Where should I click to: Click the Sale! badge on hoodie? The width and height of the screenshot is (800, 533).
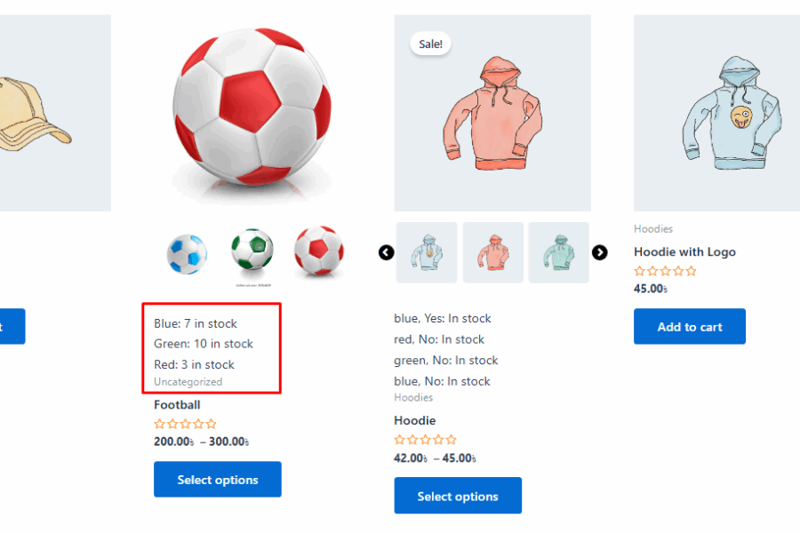430,44
